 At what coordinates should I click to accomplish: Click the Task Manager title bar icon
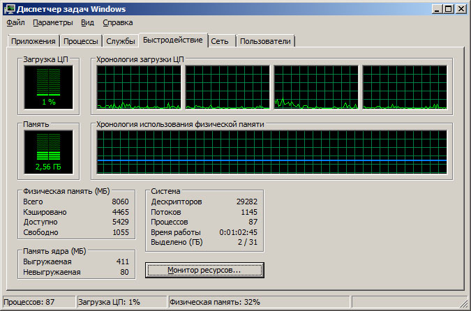coord(10,9)
